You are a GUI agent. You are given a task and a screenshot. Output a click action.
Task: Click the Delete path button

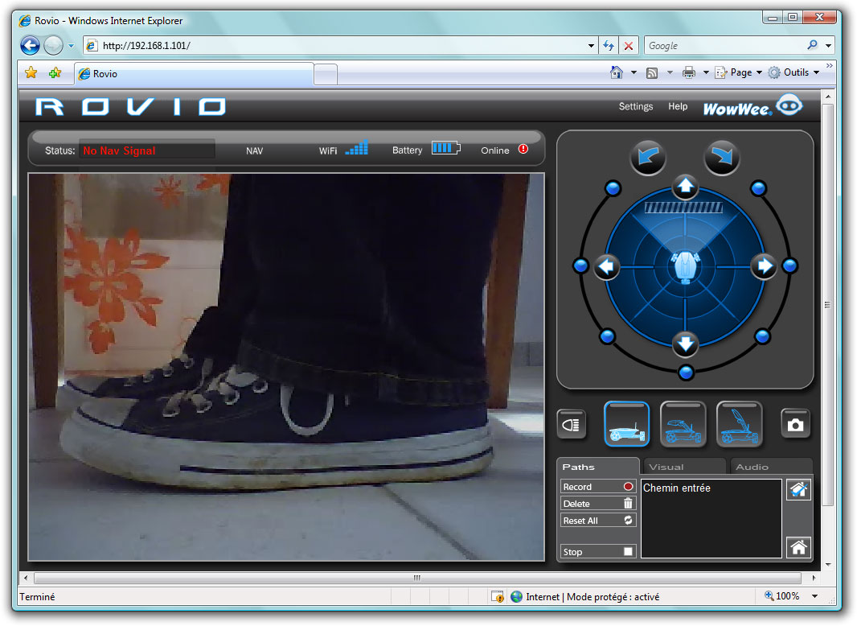pyautogui.click(x=598, y=504)
